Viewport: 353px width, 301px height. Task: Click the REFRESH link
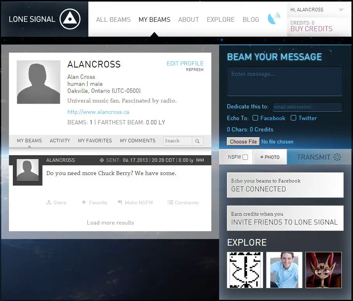pyautogui.click(x=195, y=70)
